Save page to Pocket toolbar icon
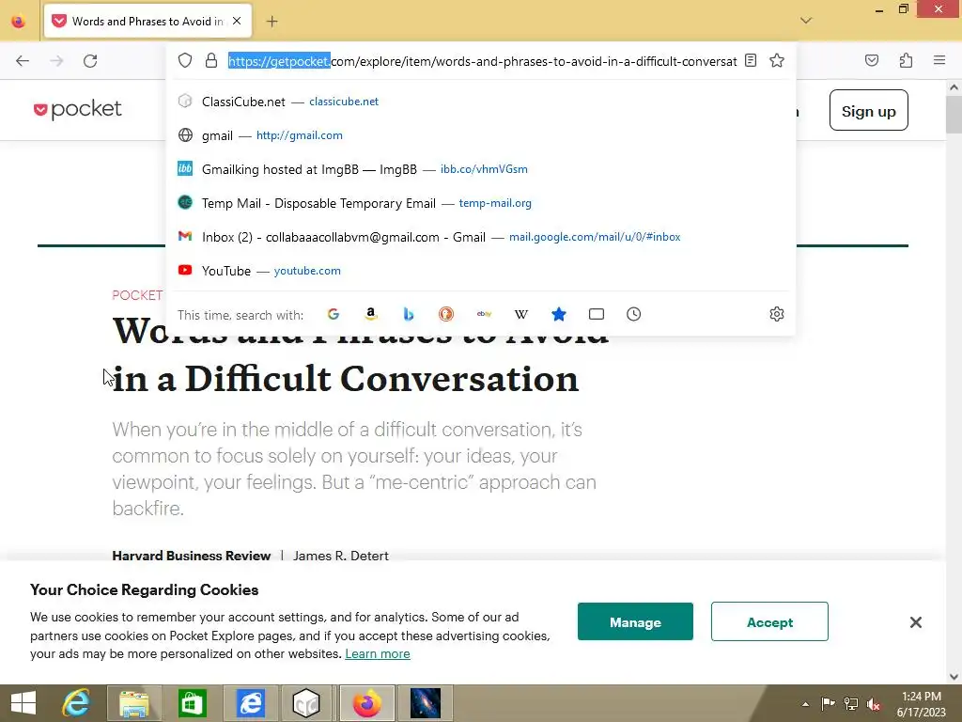The width and height of the screenshot is (962, 722). point(871,61)
